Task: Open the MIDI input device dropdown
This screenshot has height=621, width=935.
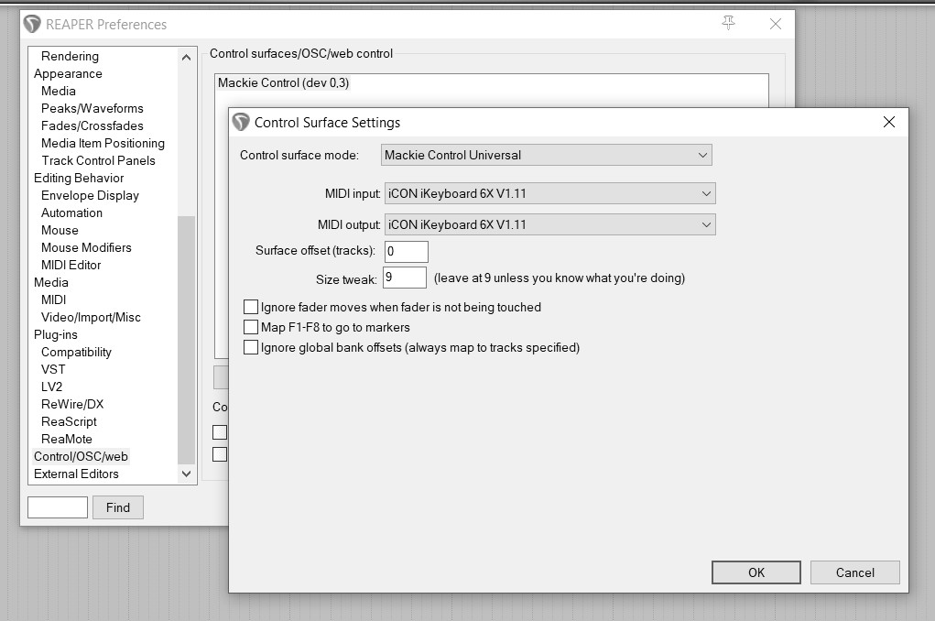Action: pyautogui.click(x=549, y=193)
